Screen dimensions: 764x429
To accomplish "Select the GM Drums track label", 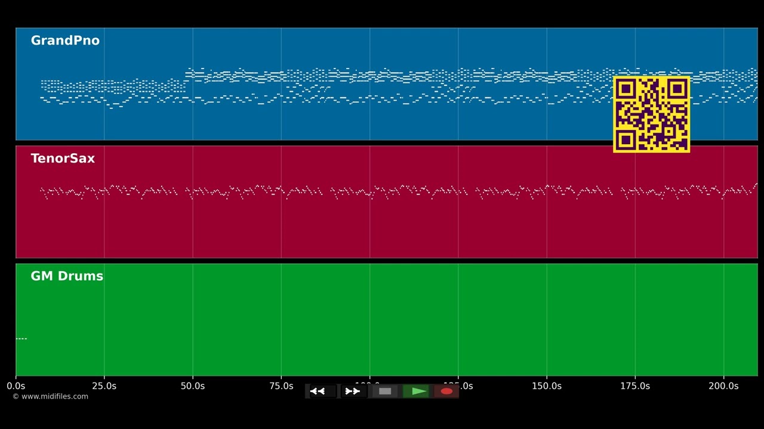I will point(67,276).
